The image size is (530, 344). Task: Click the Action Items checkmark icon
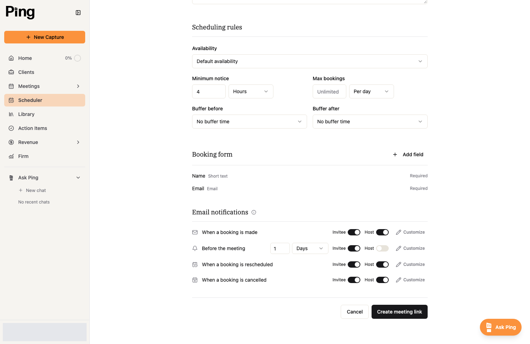click(x=11, y=128)
